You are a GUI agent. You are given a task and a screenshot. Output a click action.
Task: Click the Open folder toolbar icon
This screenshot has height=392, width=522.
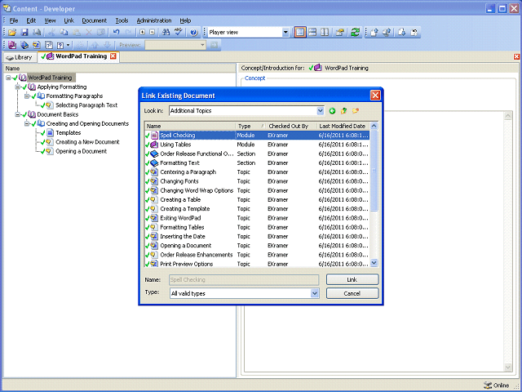point(12,33)
